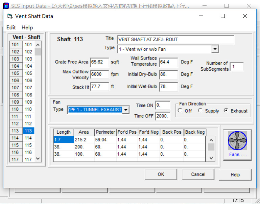
Task: Click the Title text field
Action: [x=175, y=40]
